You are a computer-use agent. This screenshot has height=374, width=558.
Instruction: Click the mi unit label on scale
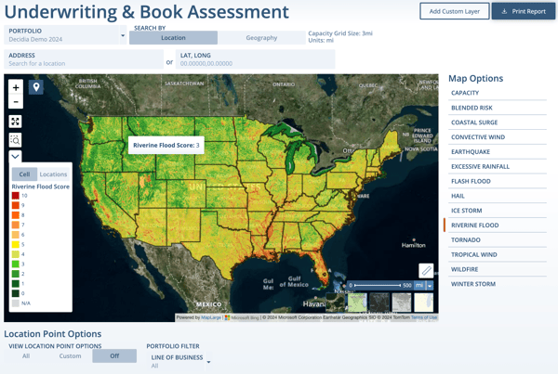(420, 286)
